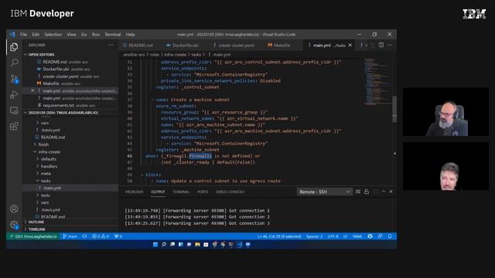
Task: Switch to Makefile editor tab
Action: pyautogui.click(x=278, y=45)
